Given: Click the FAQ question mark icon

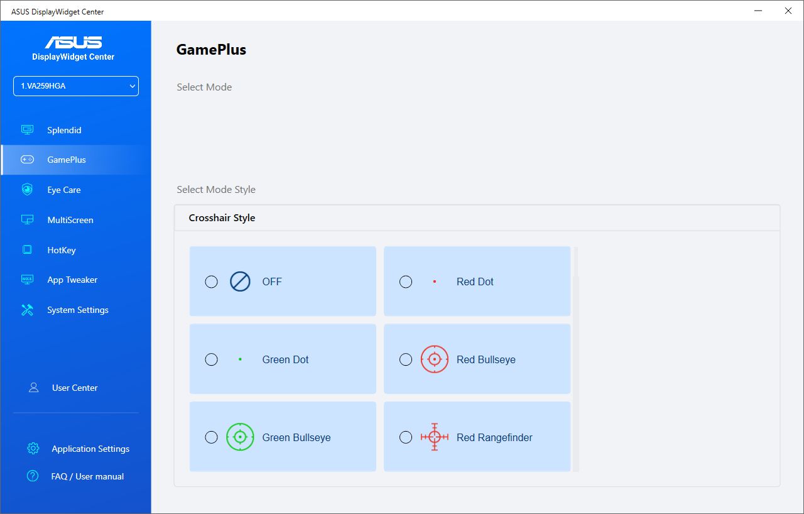Looking at the screenshot, I should tap(33, 476).
